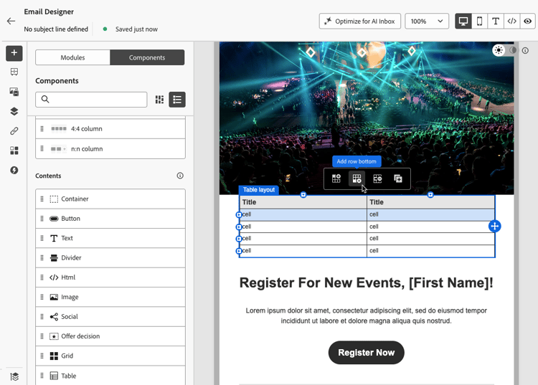Click No subject line defined text

coord(56,29)
